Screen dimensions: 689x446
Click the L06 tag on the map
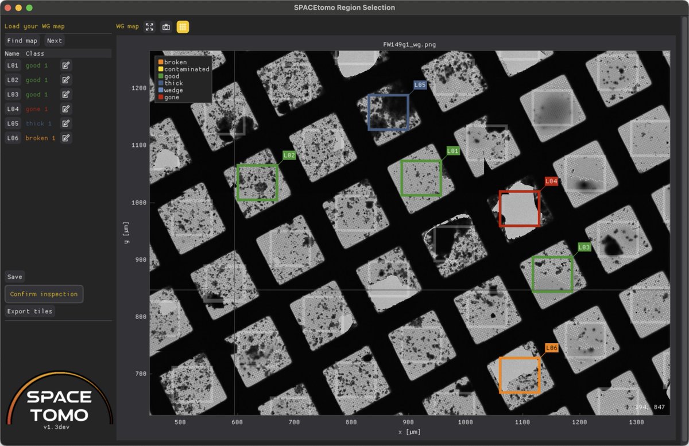[552, 348]
